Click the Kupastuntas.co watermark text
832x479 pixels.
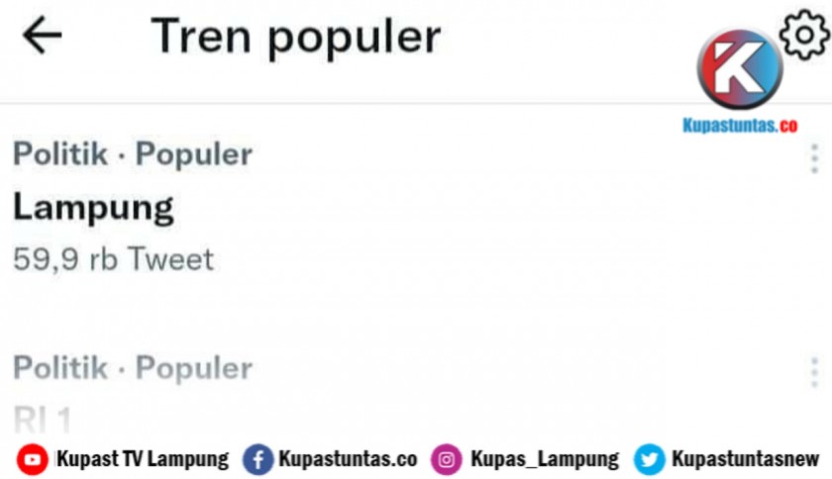click(739, 126)
